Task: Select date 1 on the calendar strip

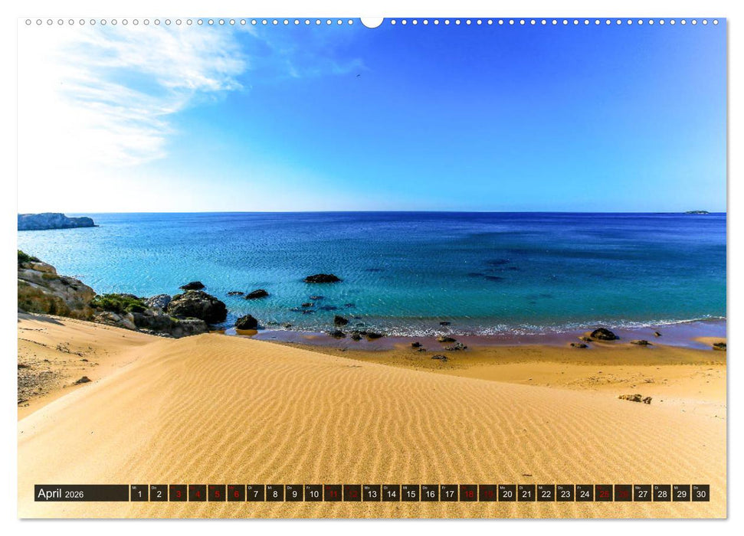Action: pos(141,494)
